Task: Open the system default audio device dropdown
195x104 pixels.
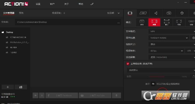Action: (161, 70)
